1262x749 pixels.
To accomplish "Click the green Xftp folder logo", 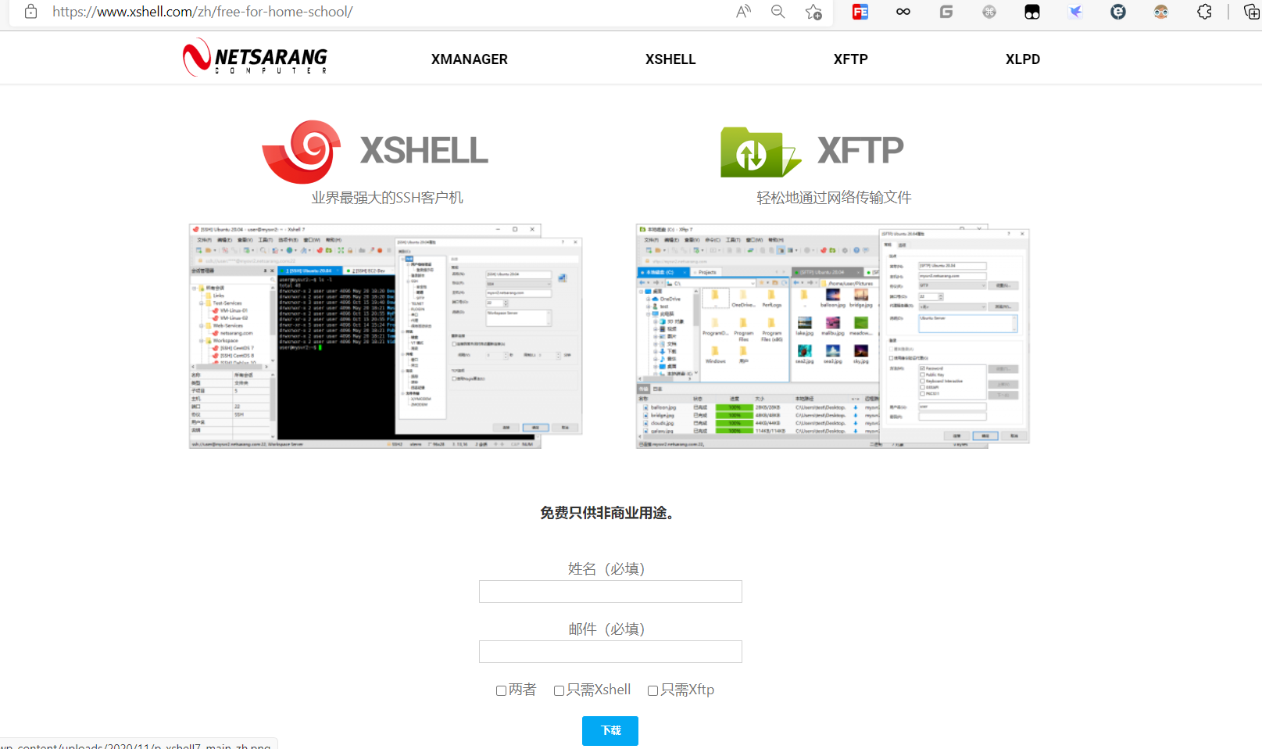I will (x=760, y=152).
